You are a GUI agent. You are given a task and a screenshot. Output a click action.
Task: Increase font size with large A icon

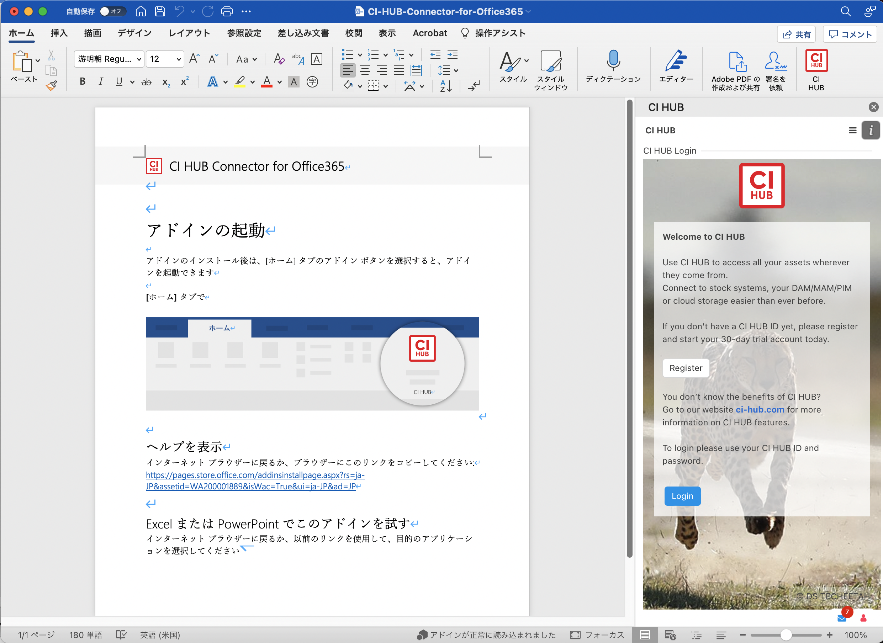194,59
